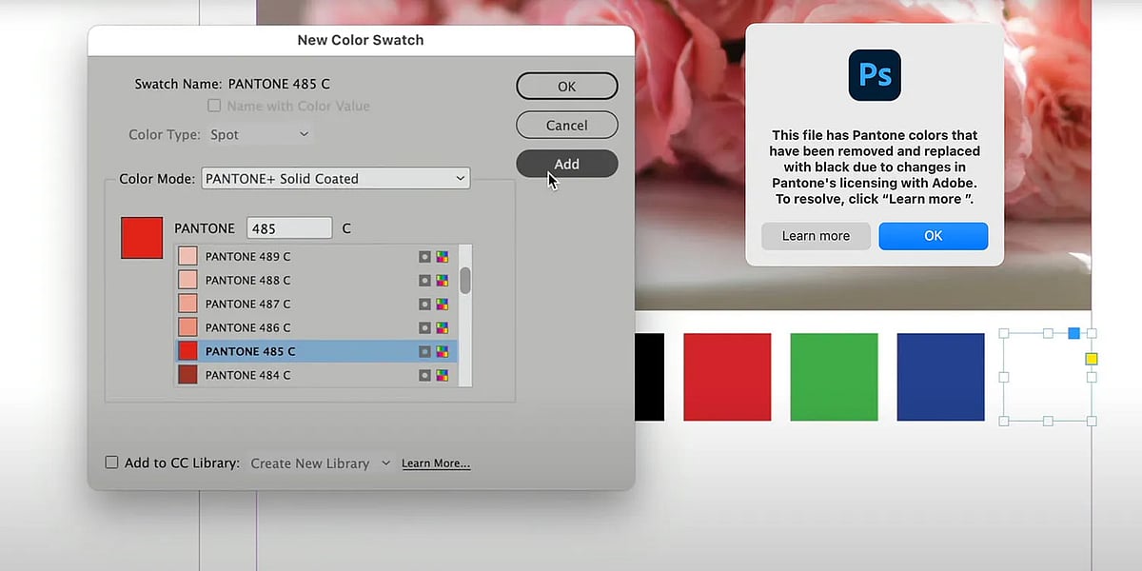Click the Photoshop logo in the Pantone alert
1142x571 pixels.
pyautogui.click(x=874, y=75)
